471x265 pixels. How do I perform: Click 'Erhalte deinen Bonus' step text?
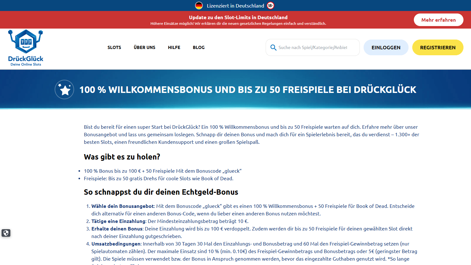pos(117,229)
